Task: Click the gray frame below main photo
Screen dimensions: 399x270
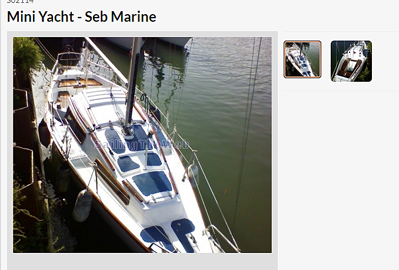Action: (x=142, y=261)
